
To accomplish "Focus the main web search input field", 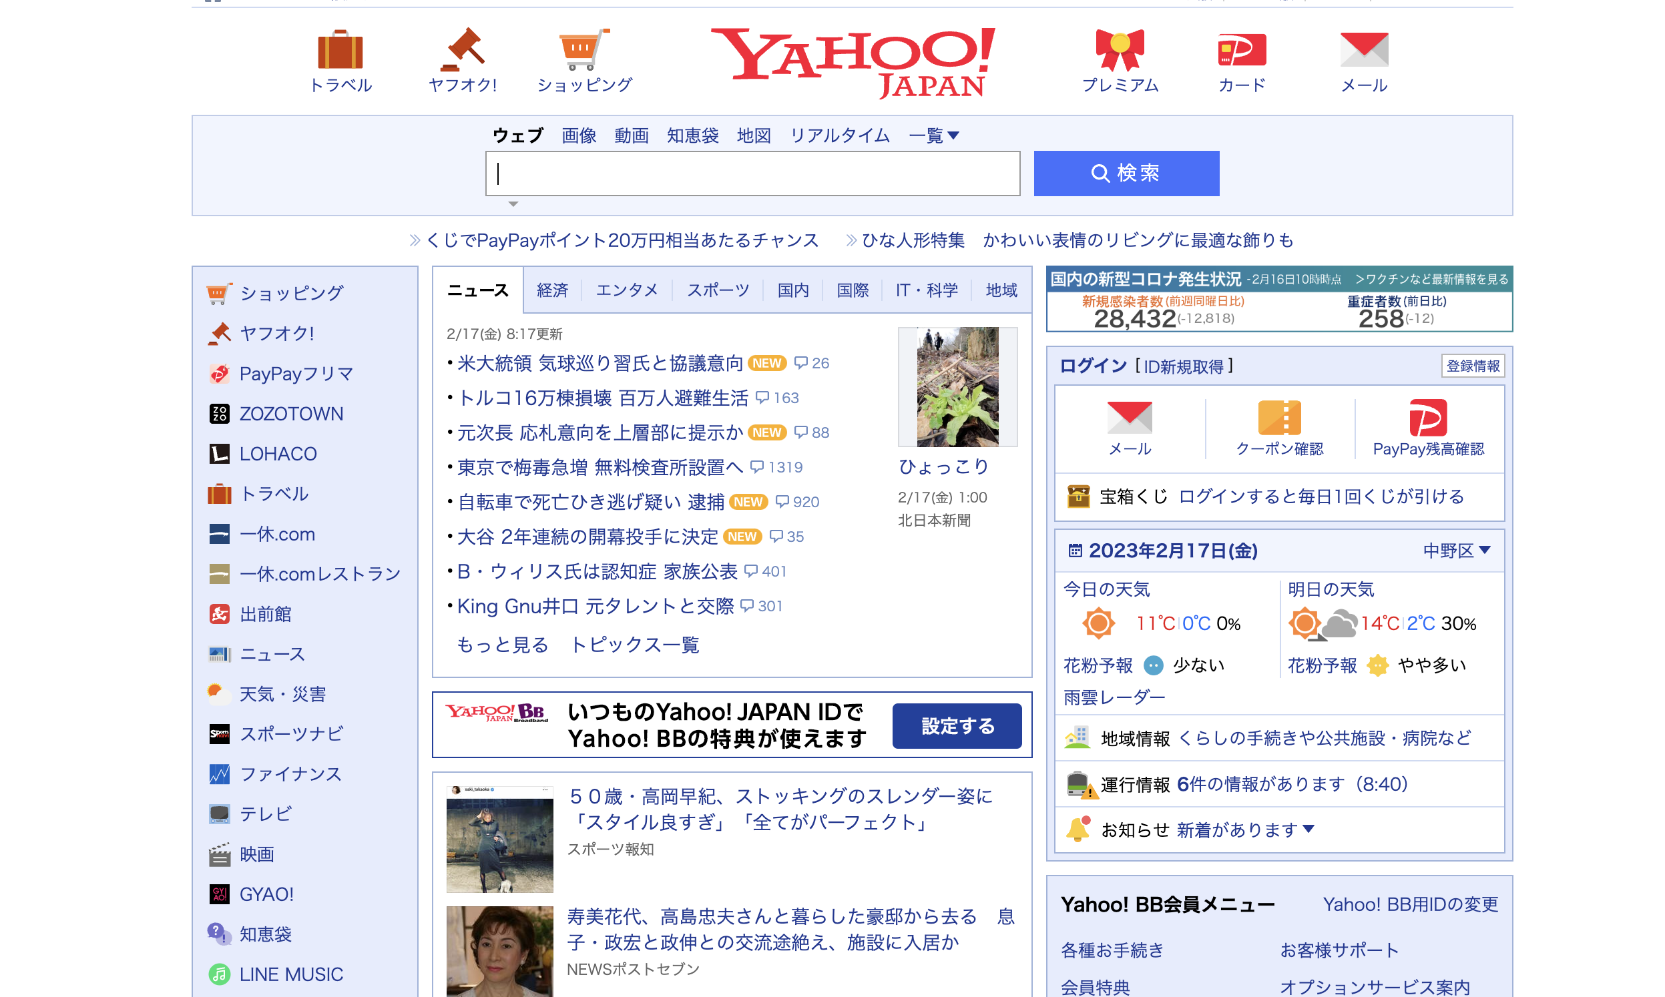I will [x=752, y=174].
